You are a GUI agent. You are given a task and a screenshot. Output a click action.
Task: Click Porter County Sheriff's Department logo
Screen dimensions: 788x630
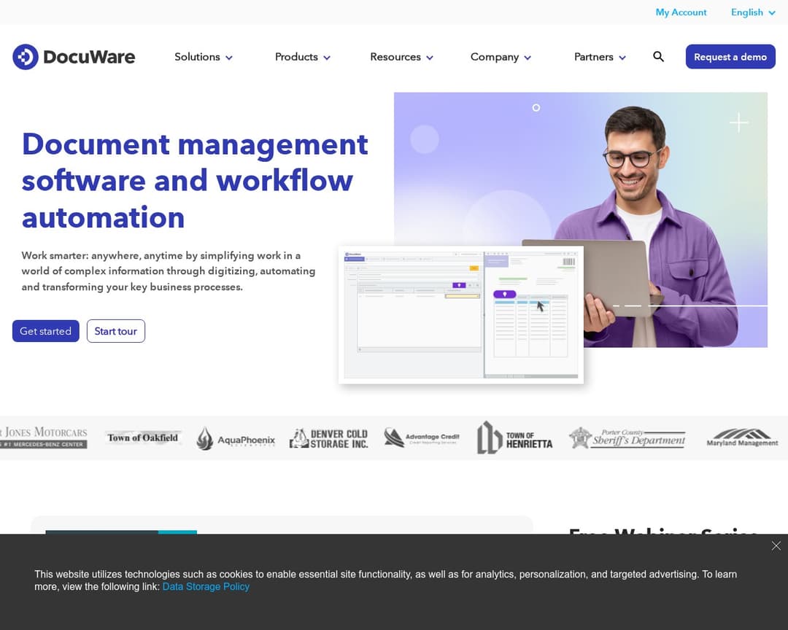(627, 438)
